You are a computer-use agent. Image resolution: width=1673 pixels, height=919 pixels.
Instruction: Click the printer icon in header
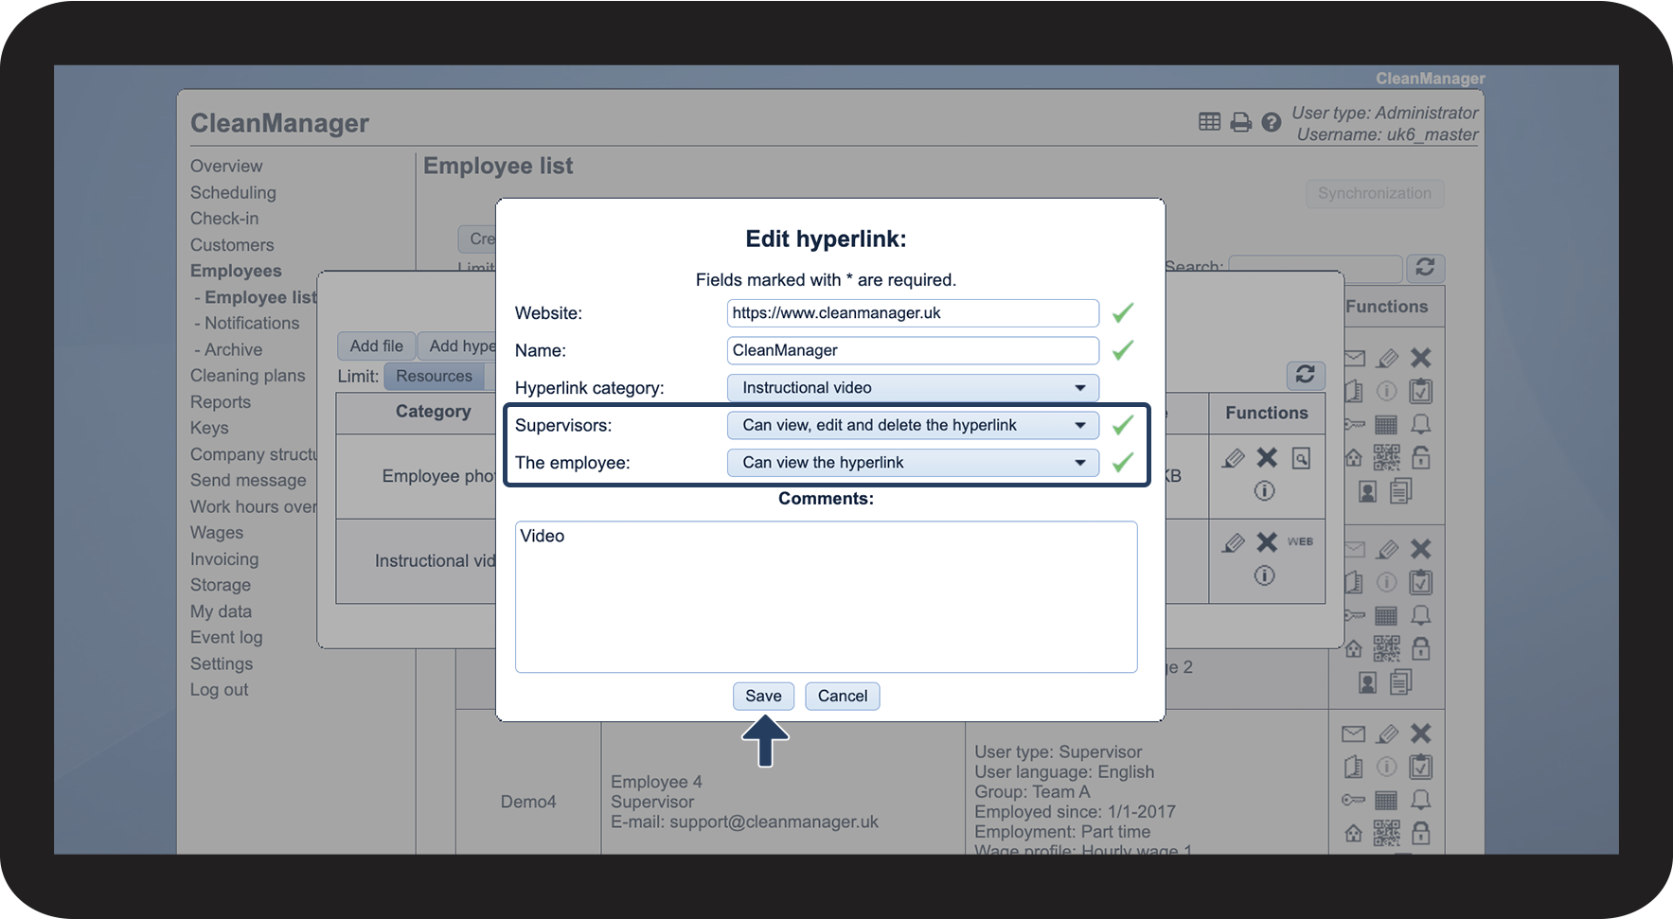click(x=1240, y=122)
